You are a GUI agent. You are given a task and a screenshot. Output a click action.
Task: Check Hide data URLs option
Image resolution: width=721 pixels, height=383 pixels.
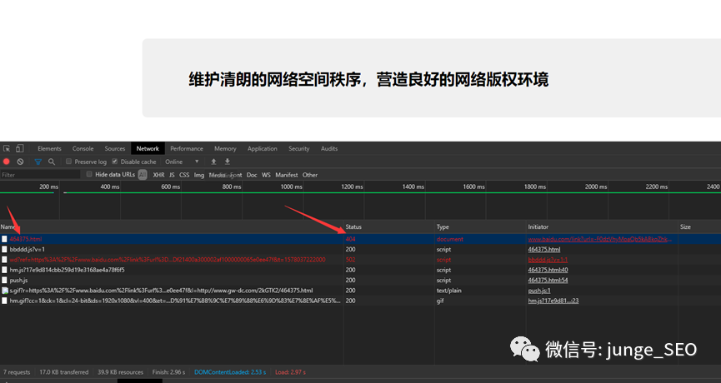(89, 175)
